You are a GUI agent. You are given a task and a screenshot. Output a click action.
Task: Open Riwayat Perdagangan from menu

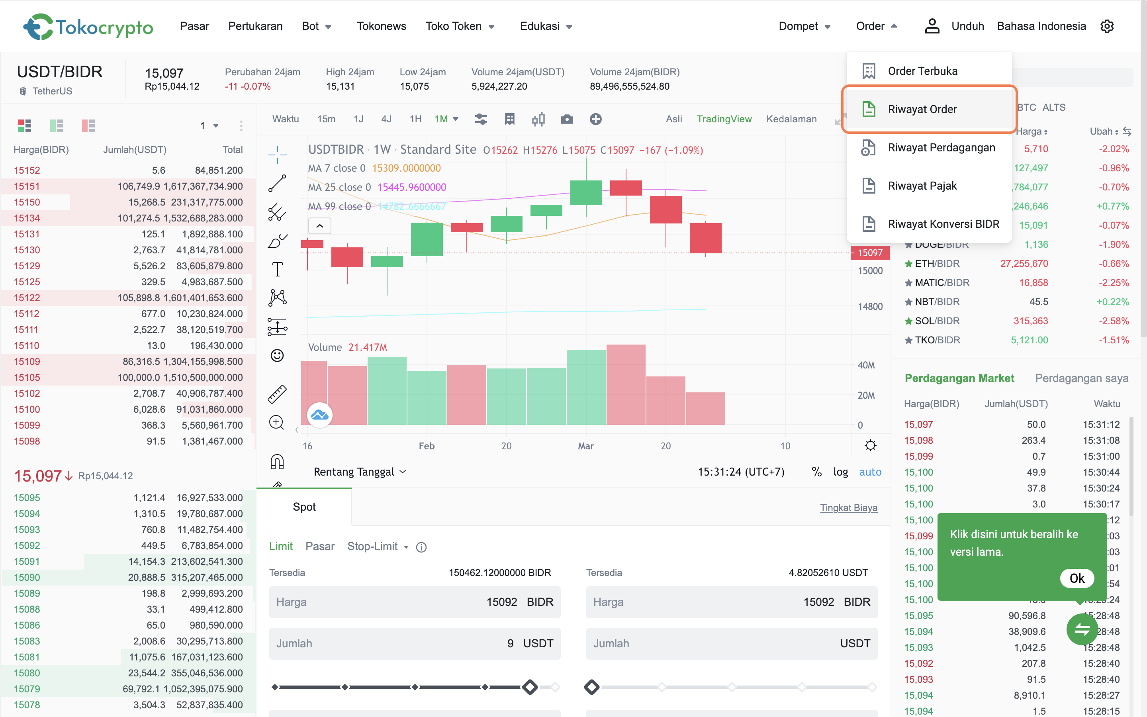click(929, 147)
